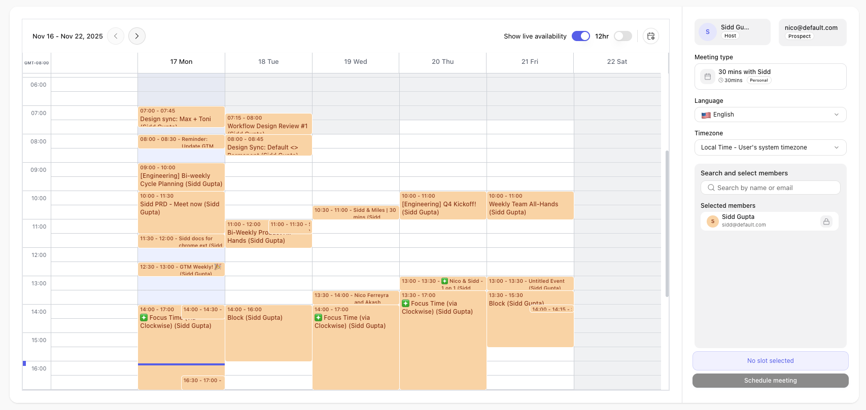Click the search magnifier icon
This screenshot has width=866, height=410.
(x=711, y=188)
